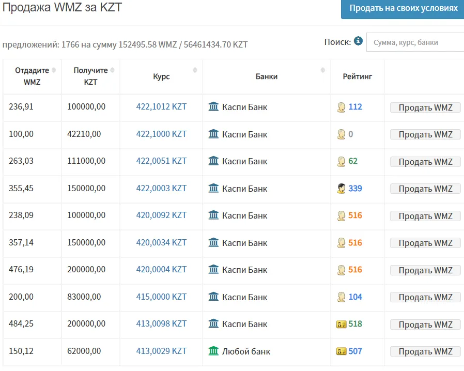Viewport: 464px width, 371px height.
Task: Click the passport icon beside rating 518
Action: [341, 324]
